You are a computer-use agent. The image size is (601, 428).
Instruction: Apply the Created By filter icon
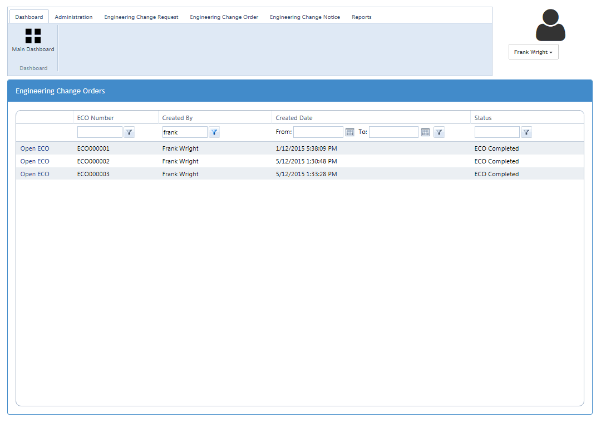[214, 132]
